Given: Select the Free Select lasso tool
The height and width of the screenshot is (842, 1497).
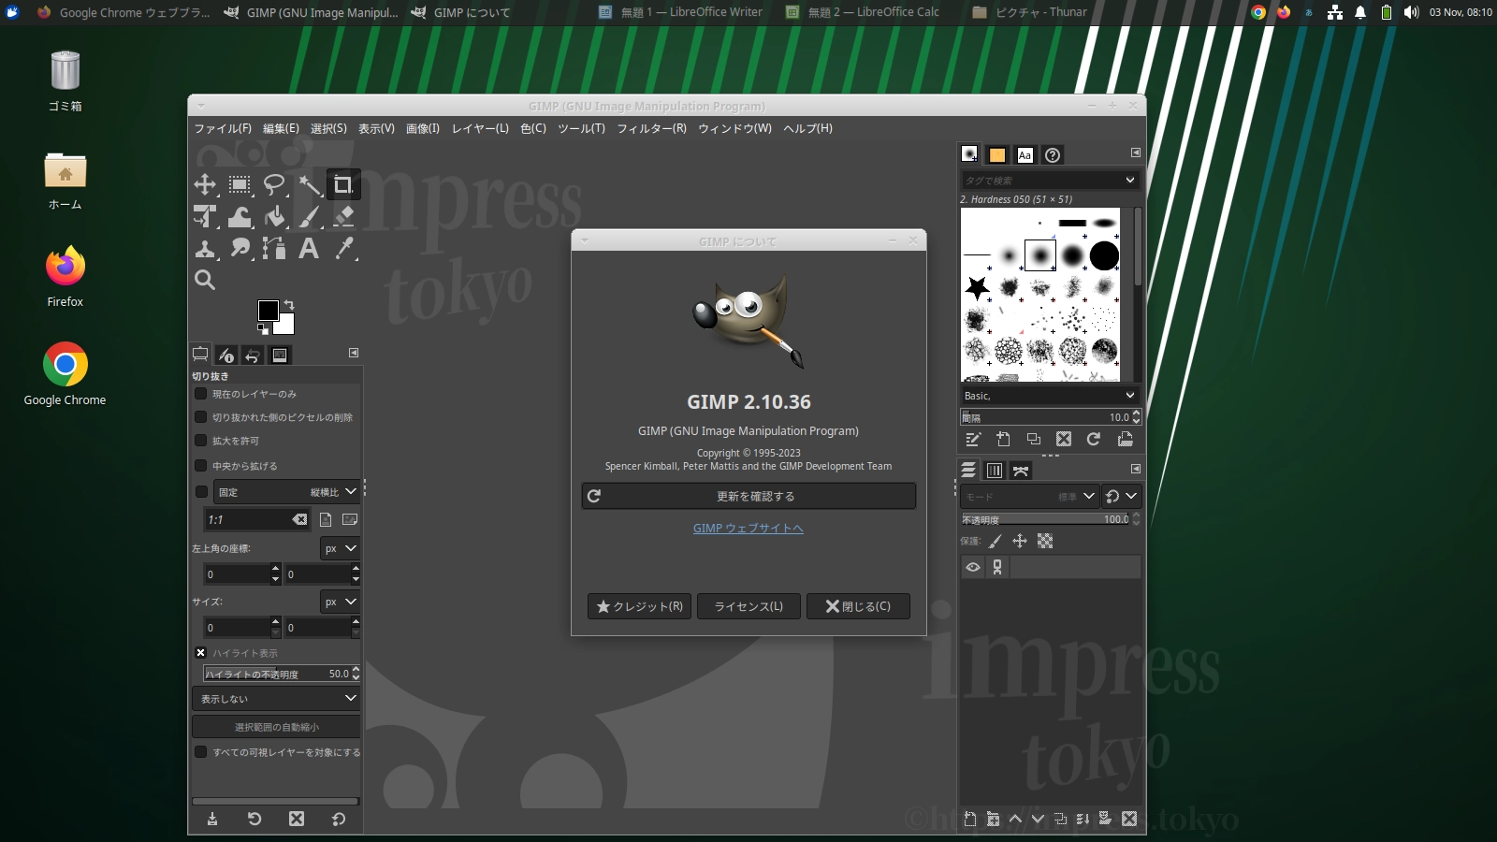Looking at the screenshot, I should pos(274,184).
